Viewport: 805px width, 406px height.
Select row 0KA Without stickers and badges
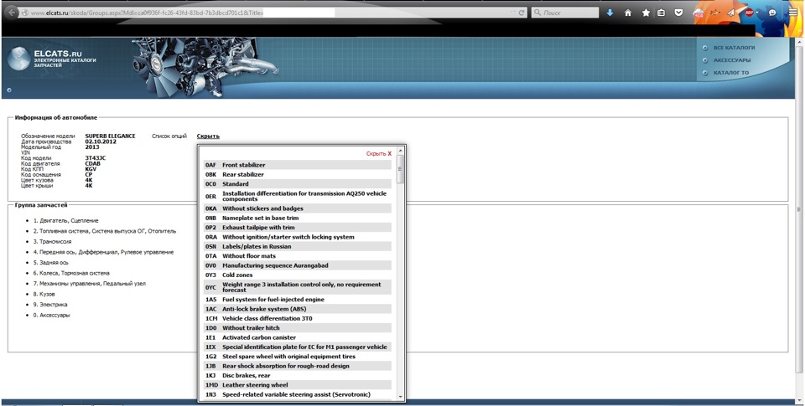(x=297, y=208)
